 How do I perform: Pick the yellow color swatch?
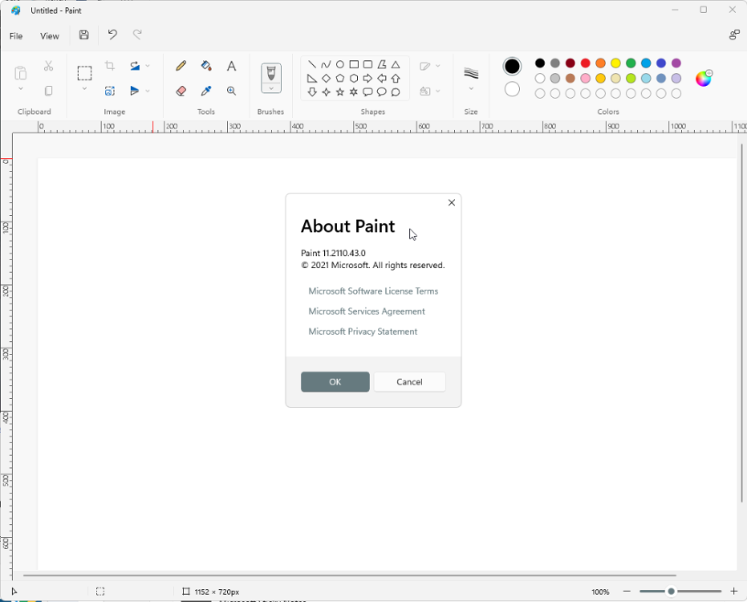tap(615, 63)
